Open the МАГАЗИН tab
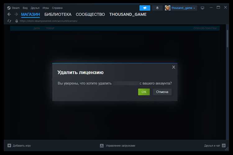Viewport: 233px width, 155px height. tap(30, 14)
